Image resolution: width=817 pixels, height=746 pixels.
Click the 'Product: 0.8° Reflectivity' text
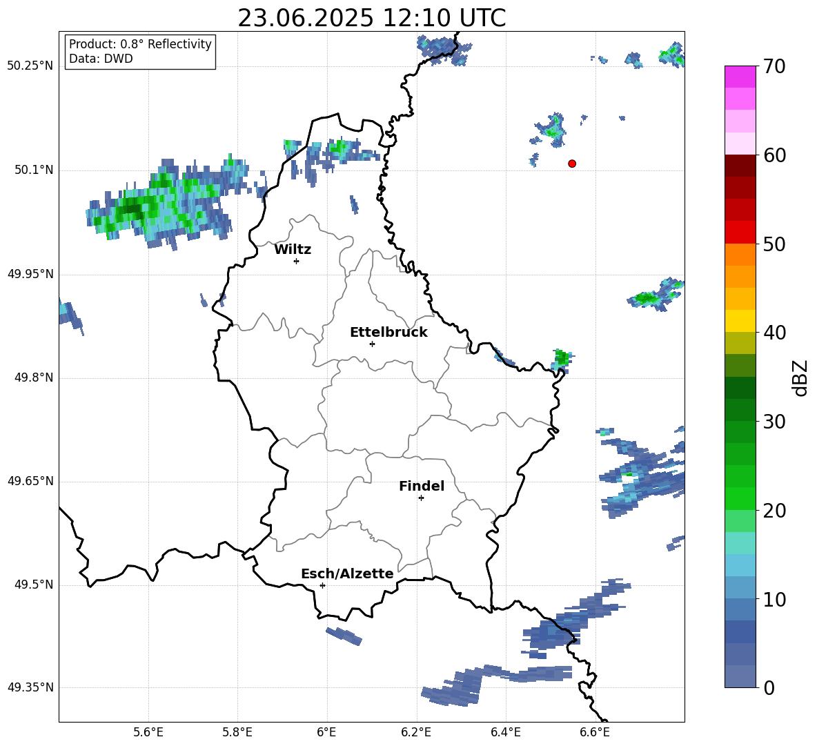140,43
